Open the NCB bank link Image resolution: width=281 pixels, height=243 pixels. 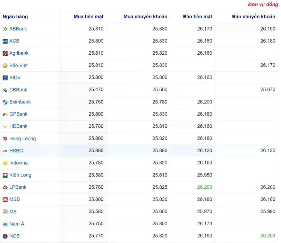click(14, 236)
